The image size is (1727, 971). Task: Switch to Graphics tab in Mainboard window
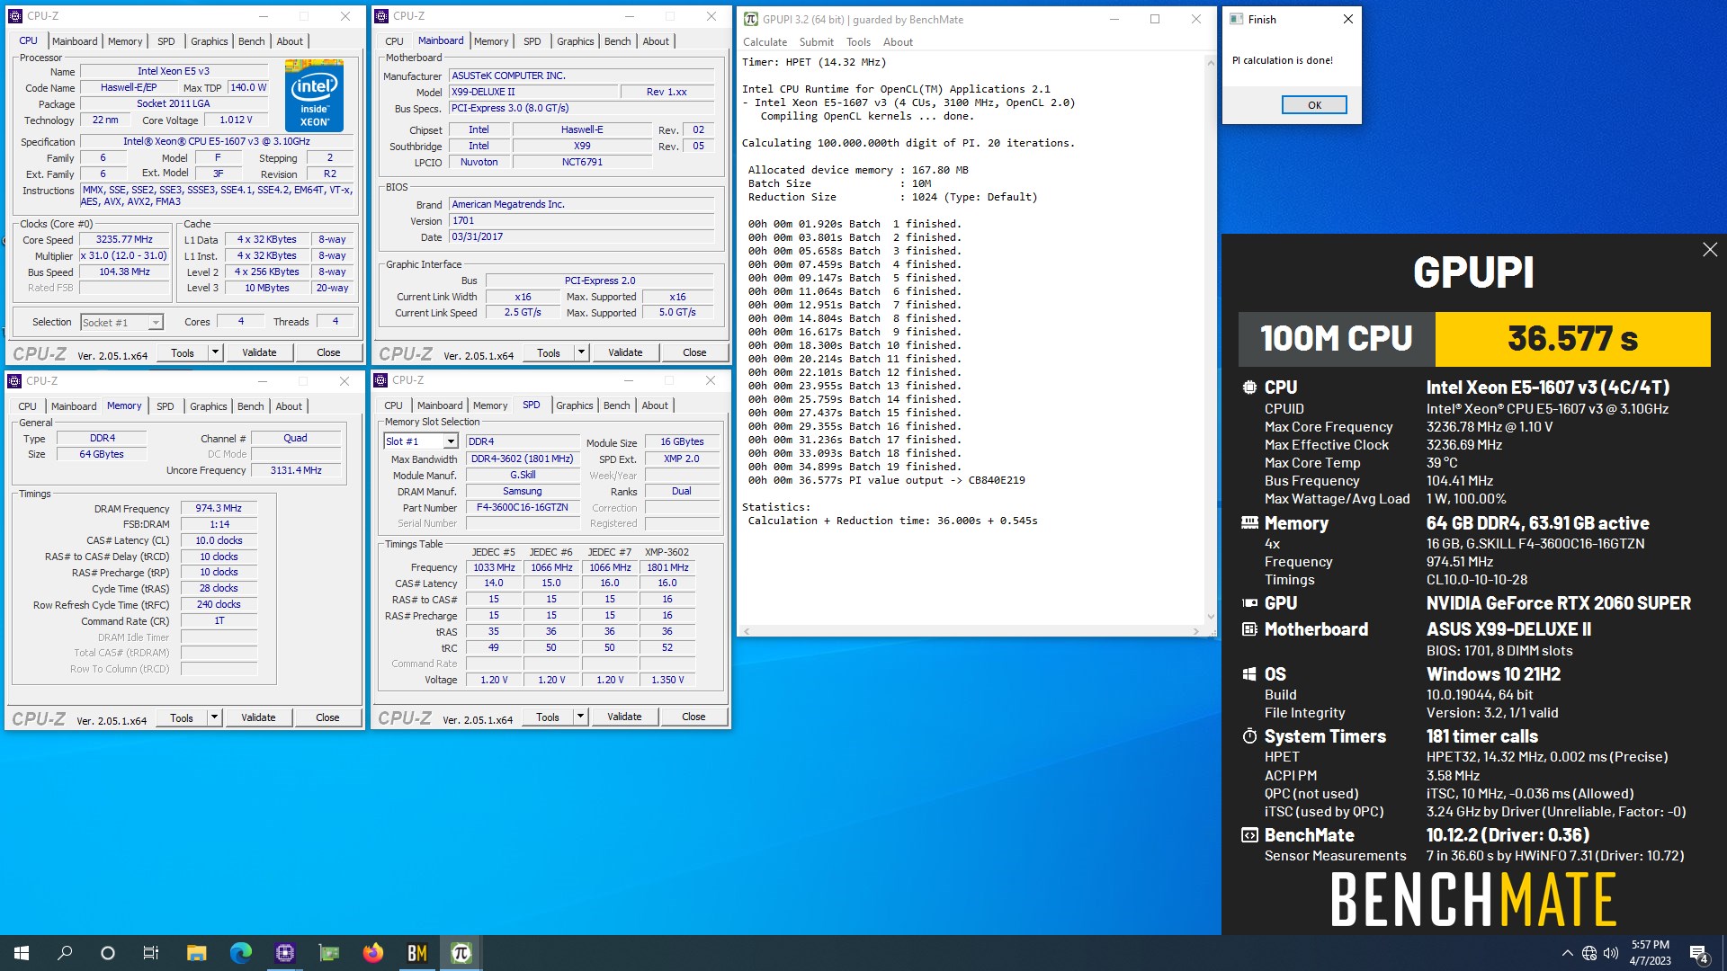[576, 41]
